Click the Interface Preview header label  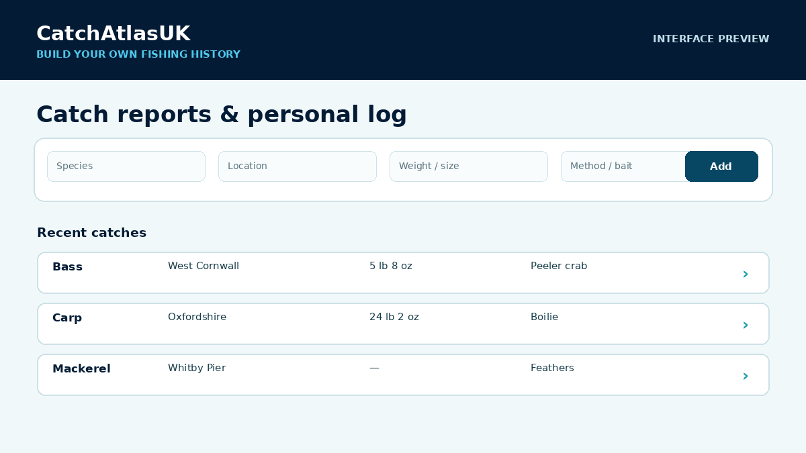(711, 39)
